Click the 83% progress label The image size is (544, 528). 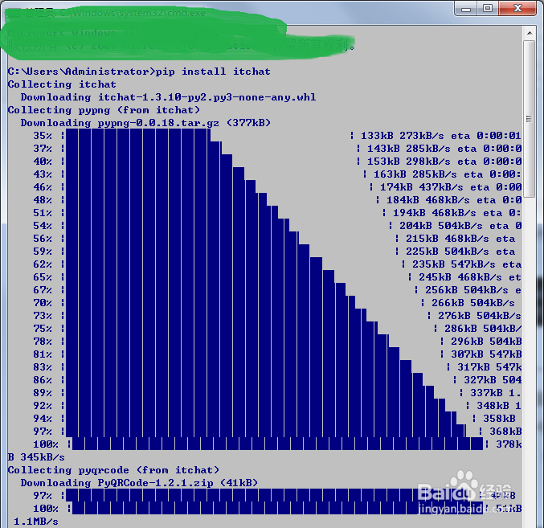[43, 367]
